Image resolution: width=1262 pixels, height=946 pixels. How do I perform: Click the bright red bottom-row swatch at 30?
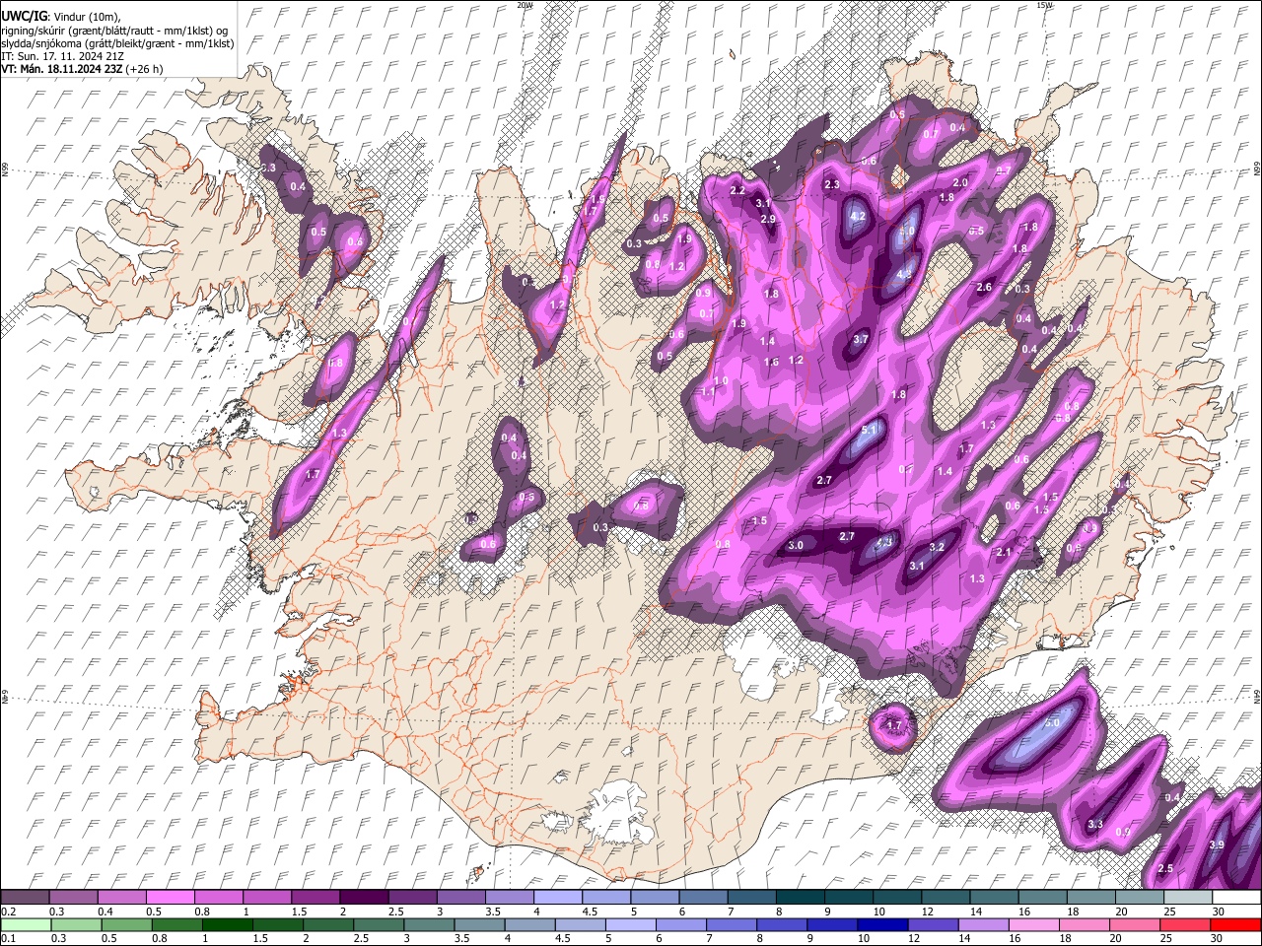pyautogui.click(x=1234, y=924)
